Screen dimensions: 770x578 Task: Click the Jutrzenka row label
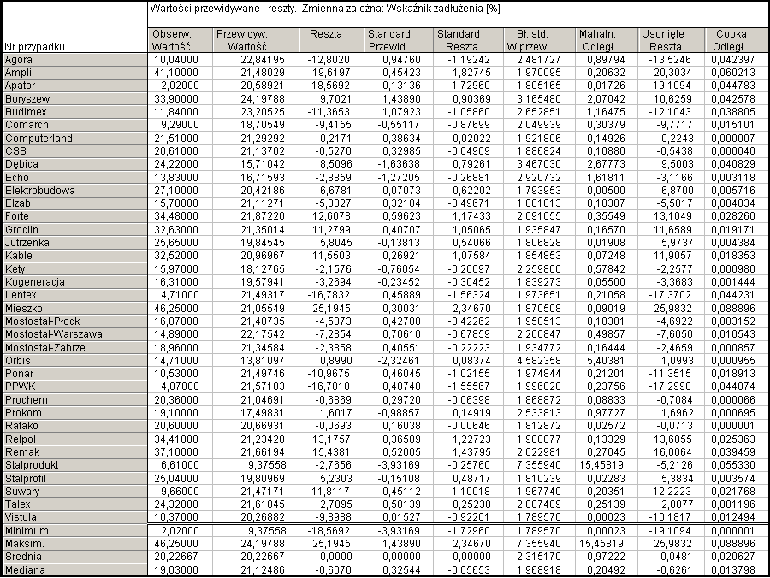pos(74,242)
